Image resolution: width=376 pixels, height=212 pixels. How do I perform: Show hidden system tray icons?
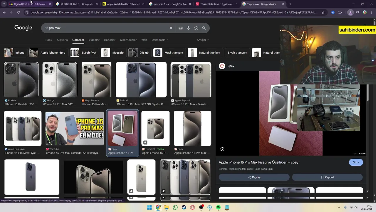coord(339,207)
